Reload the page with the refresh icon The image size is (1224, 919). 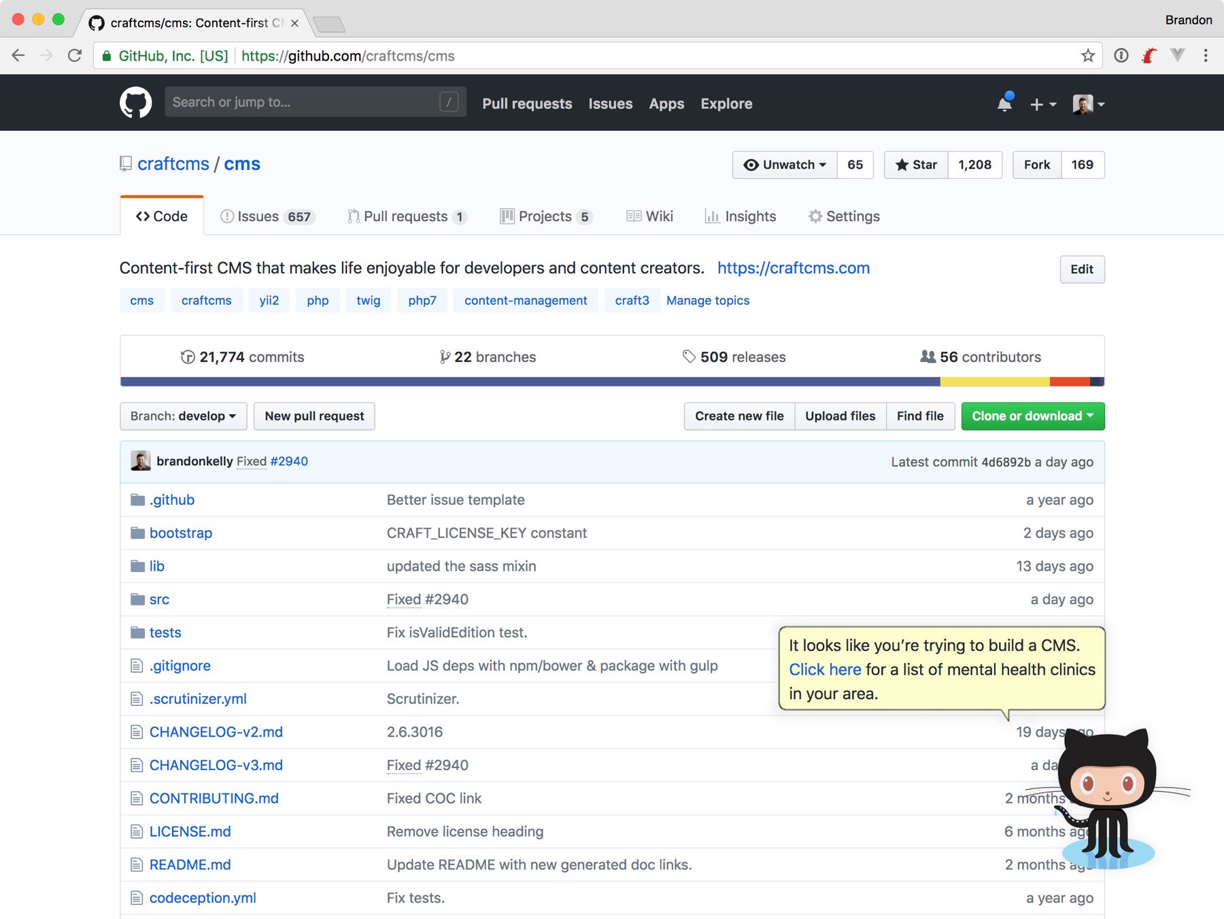pyautogui.click(x=75, y=56)
